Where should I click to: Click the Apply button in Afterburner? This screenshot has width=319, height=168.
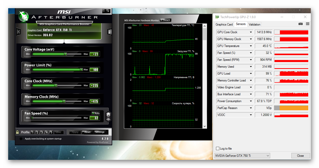[75, 132]
